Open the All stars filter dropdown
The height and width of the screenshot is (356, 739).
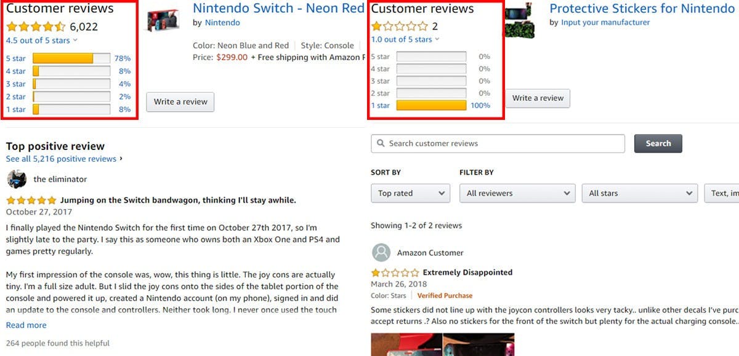coord(640,193)
